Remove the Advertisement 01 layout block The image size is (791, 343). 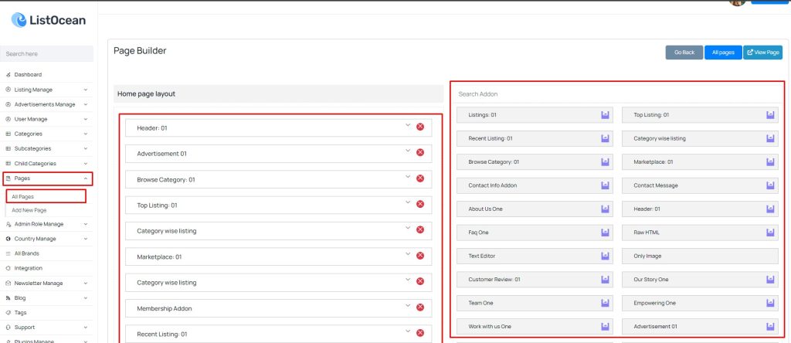[x=419, y=152]
